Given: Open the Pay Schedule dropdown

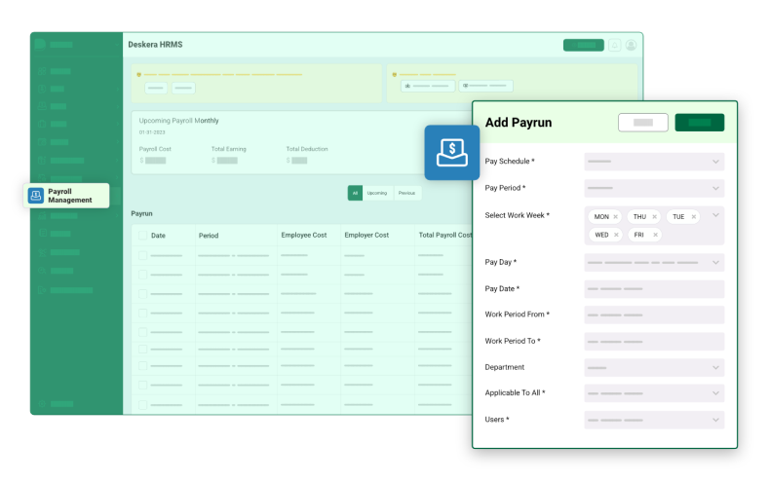Looking at the screenshot, I should pyautogui.click(x=654, y=162).
